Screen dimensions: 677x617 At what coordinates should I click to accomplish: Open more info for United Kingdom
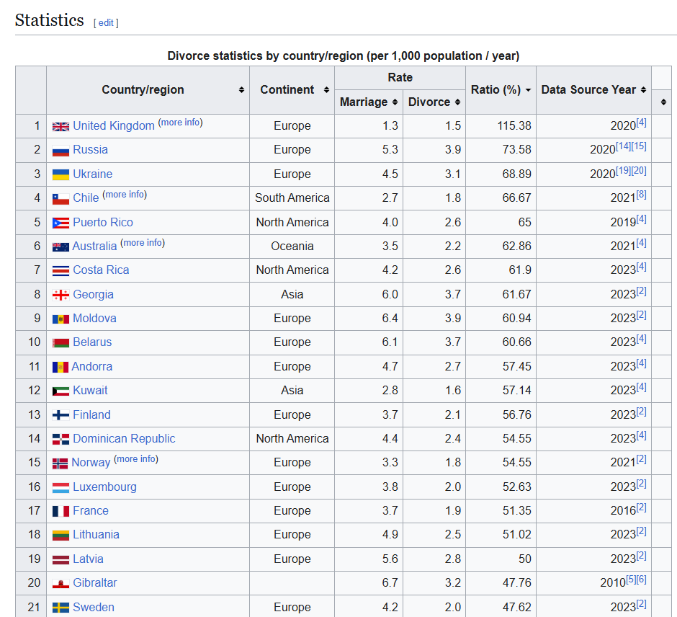pyautogui.click(x=180, y=123)
